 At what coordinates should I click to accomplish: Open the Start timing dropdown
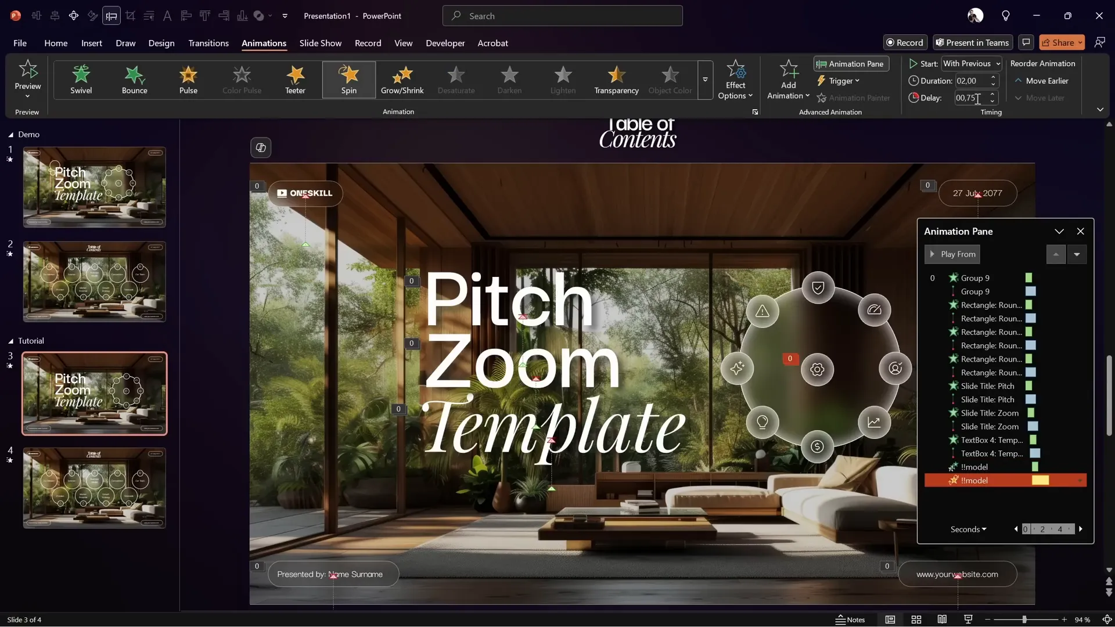pyautogui.click(x=998, y=63)
